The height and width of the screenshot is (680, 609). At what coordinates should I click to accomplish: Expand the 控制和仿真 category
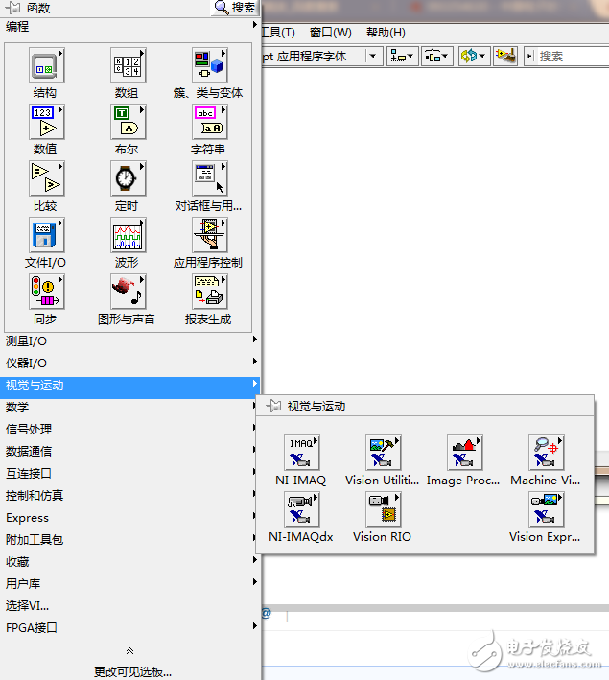pyautogui.click(x=129, y=496)
